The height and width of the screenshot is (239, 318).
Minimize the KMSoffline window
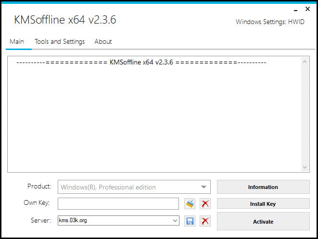[x=296, y=9]
